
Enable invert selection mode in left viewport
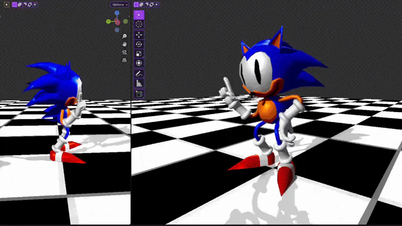[x=30, y=5]
